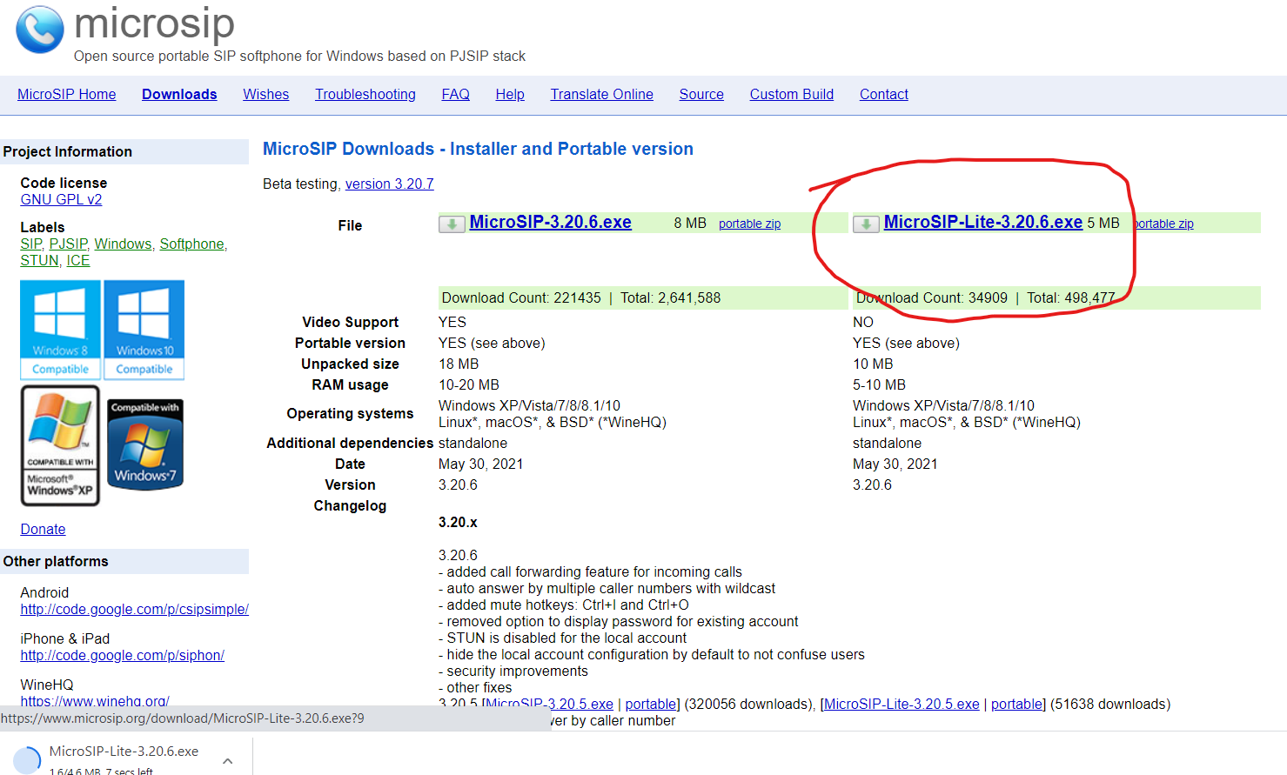Viewport: 1287px width, 775px height.
Task: Open the WineHQ website link
Action: click(x=95, y=700)
